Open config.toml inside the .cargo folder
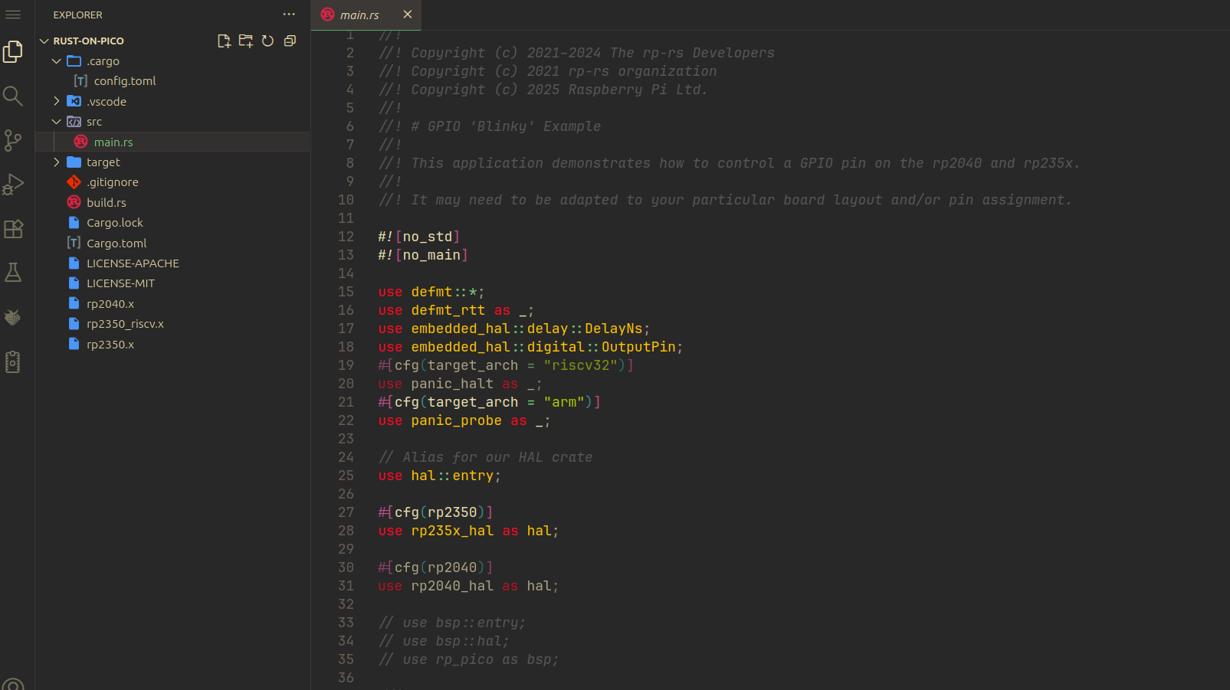This screenshot has width=1230, height=690. [124, 80]
